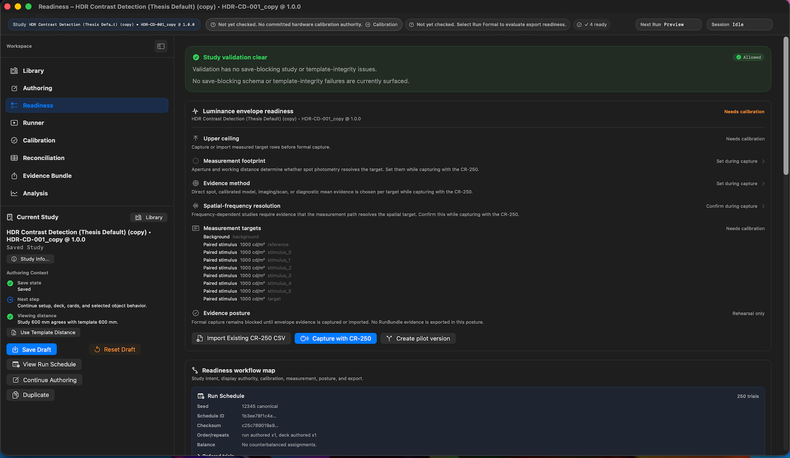Click the Viewing distance green check icon
The height and width of the screenshot is (458, 790).
click(x=10, y=317)
